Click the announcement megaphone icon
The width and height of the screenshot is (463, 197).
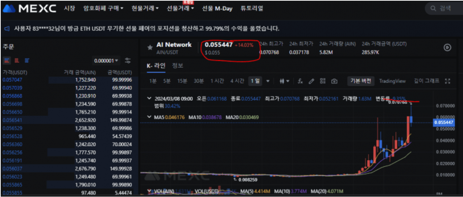coord(7,28)
